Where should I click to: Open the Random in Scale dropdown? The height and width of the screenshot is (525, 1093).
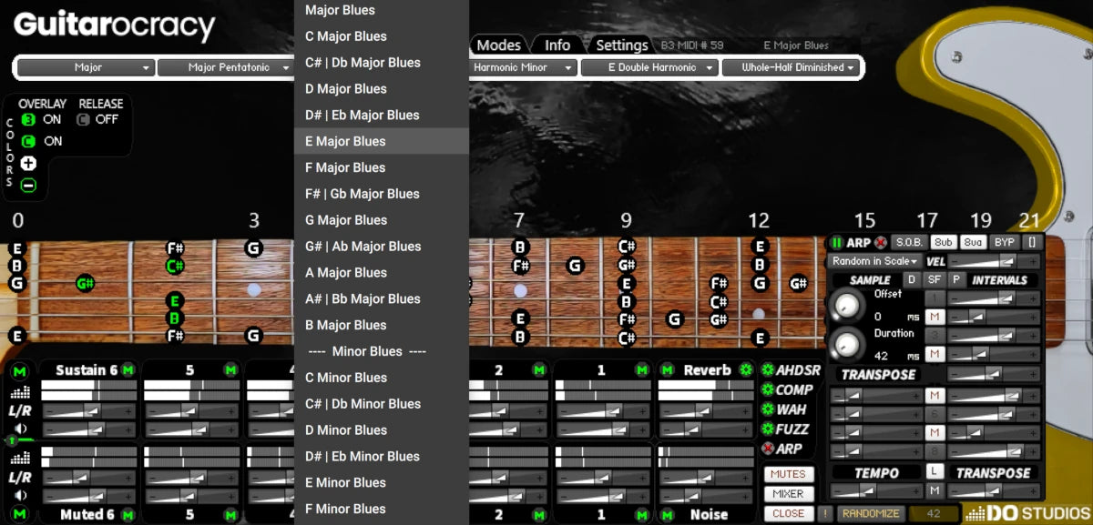pyautogui.click(x=875, y=261)
